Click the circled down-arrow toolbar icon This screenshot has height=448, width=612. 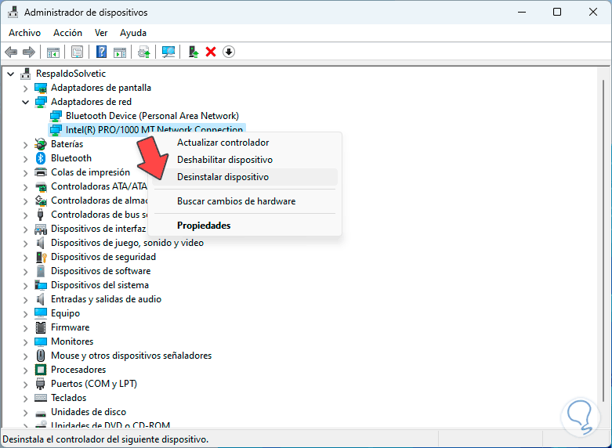click(x=229, y=52)
